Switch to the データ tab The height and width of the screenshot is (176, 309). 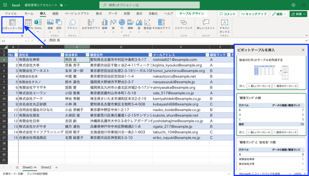[113, 14]
